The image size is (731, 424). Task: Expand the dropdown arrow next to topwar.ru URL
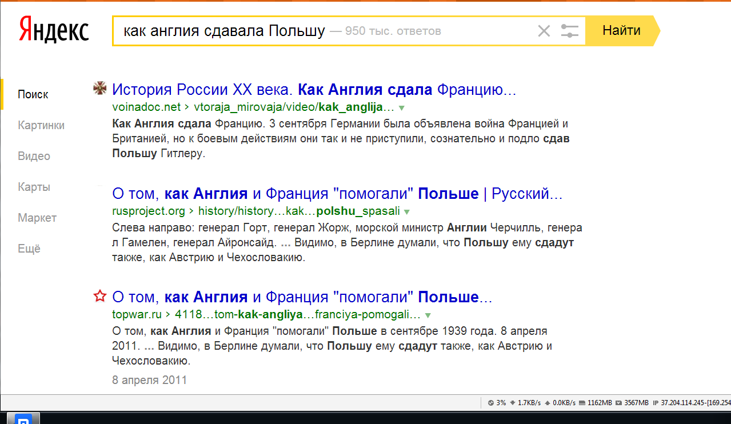point(428,315)
